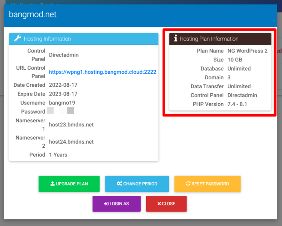The height and width of the screenshot is (226, 282).
Task: Click the Hosting Plan Information panel header
Action: coord(220,39)
